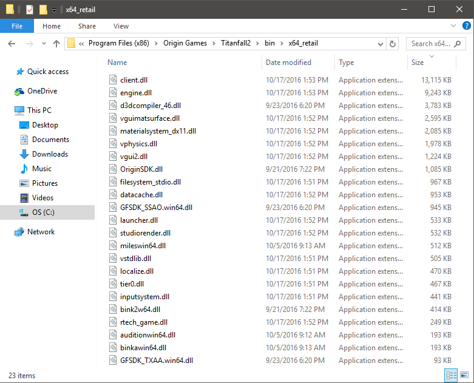The height and width of the screenshot is (383, 474).
Task: Switch to the Share ribbon tab
Action: tap(87, 26)
